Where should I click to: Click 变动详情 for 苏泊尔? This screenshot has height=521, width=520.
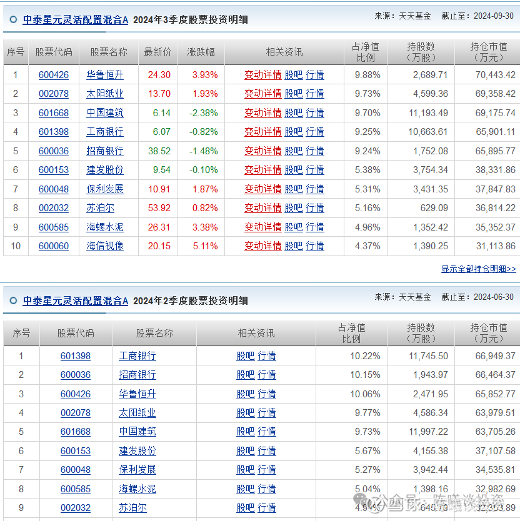pyautogui.click(x=262, y=208)
